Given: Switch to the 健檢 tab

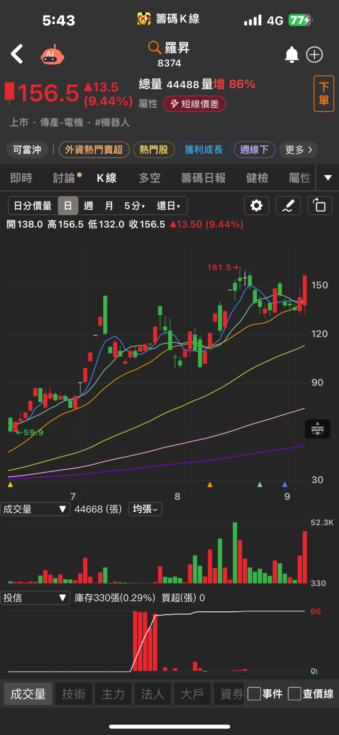Looking at the screenshot, I should pos(257,178).
